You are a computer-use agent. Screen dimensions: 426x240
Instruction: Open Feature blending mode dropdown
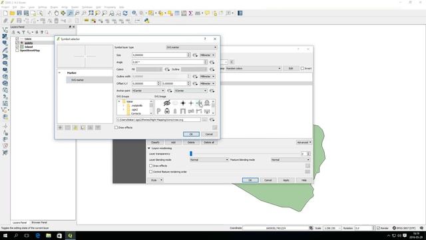pyautogui.click(x=290, y=160)
